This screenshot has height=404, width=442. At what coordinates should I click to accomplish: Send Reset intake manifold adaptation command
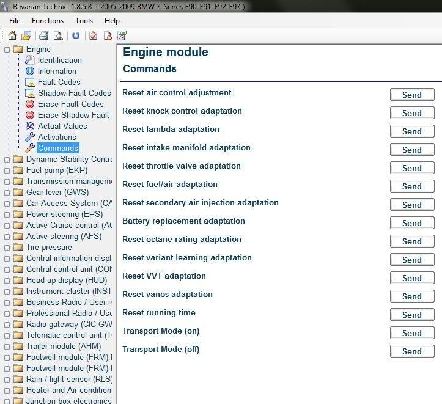click(412, 150)
